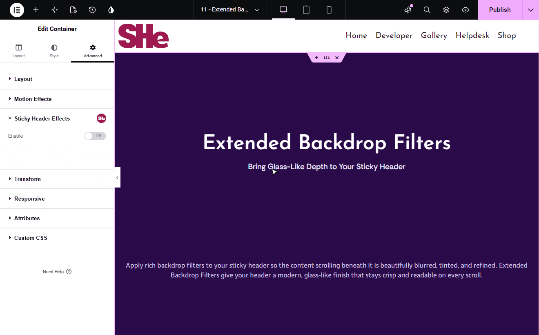Viewport: 539px width, 335px height.
Task: Open What's New megaphone notifications
Action: click(408, 10)
